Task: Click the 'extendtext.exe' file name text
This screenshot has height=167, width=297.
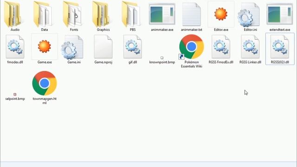Action: click(x=280, y=30)
